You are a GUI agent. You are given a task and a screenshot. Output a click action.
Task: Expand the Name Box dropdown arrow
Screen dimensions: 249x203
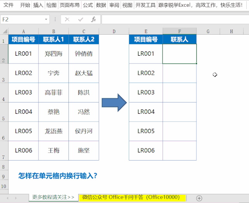[x=46, y=19]
